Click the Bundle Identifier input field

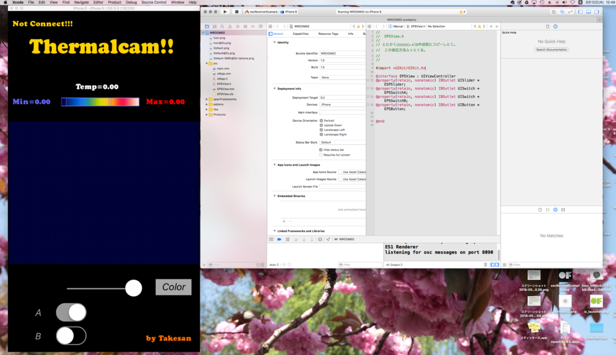tap(342, 53)
